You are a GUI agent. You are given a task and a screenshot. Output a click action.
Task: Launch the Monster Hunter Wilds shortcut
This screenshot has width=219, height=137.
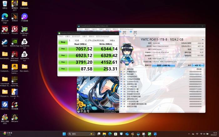(x=15, y=81)
